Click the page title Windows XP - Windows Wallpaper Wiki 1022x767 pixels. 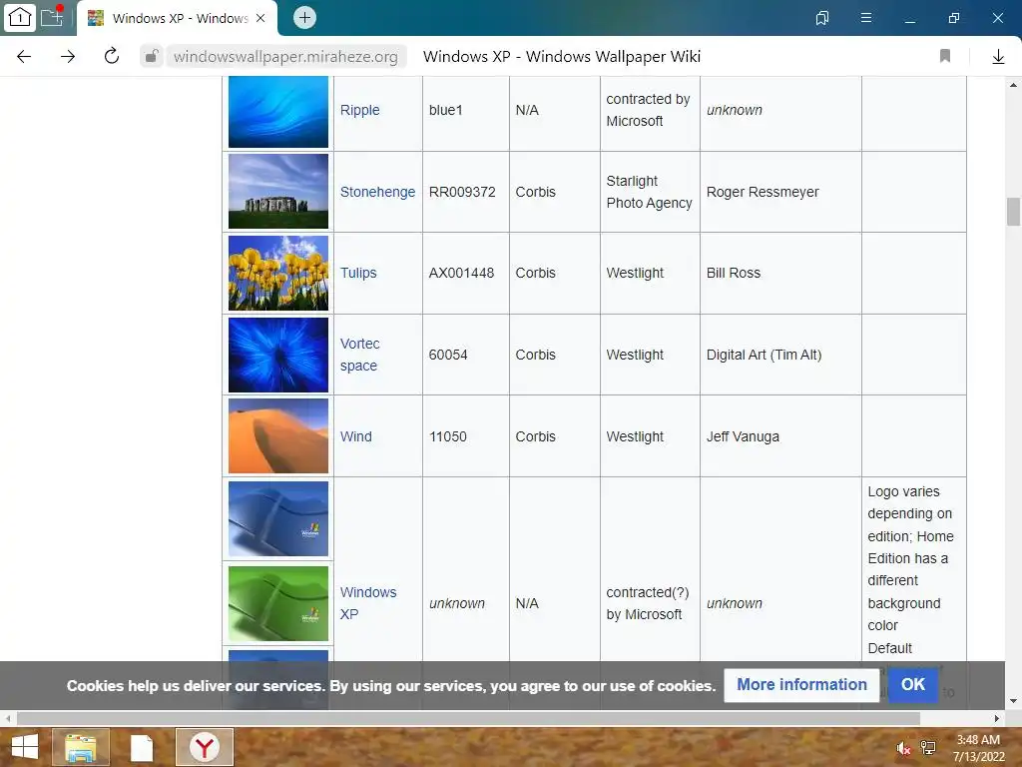click(562, 57)
